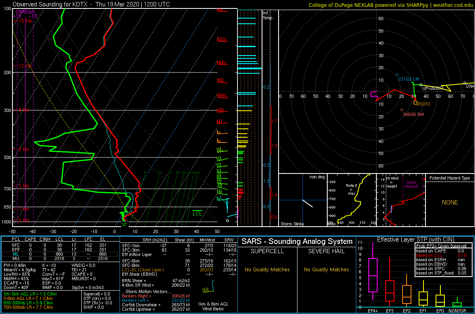Select the orange 'LCL-EL (Cloud Layer)' row
475x314 pixels.
[x=178, y=269]
